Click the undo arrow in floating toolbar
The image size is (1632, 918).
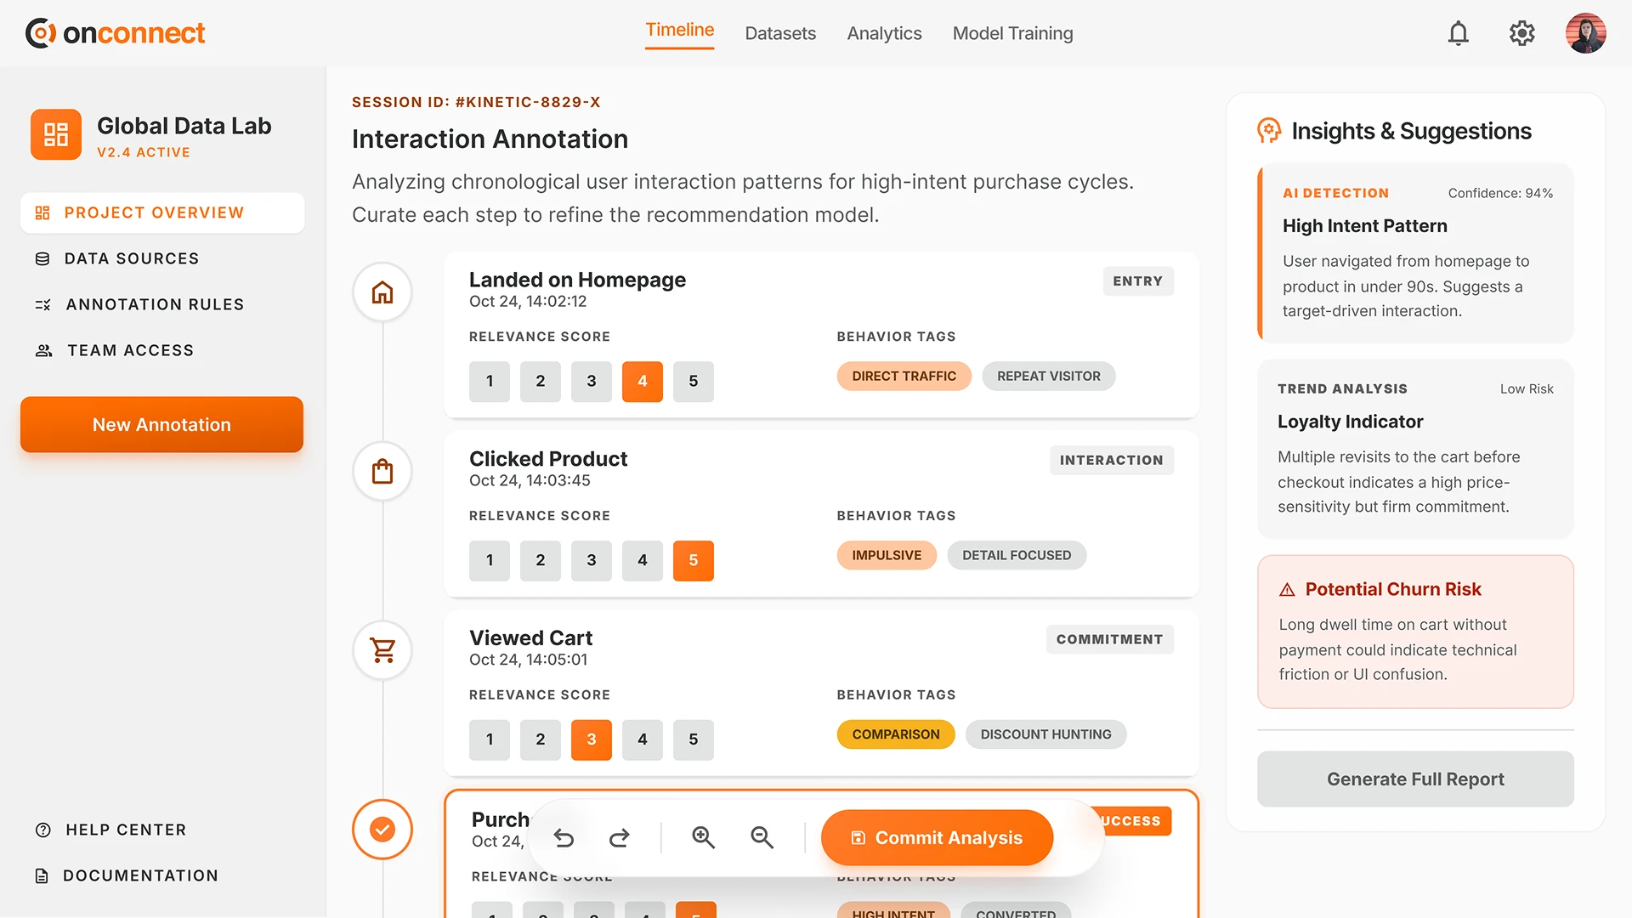point(564,838)
